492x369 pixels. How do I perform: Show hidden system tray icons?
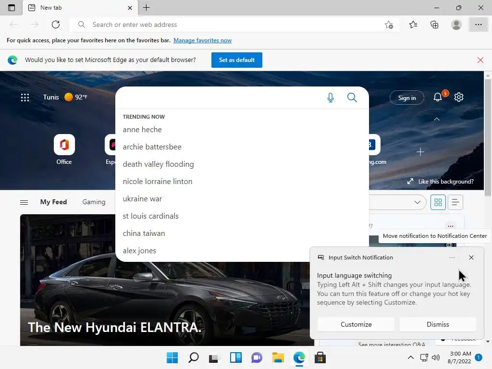410,357
